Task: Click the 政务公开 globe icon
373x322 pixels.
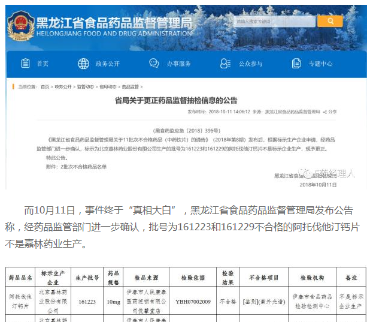Action: [83, 64]
